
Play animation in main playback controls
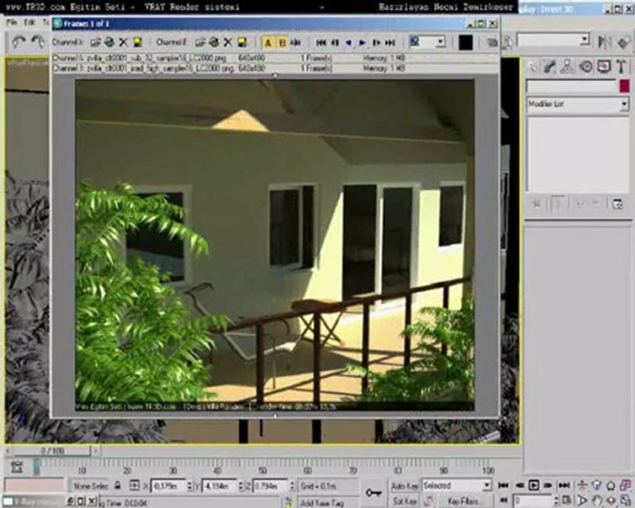[534, 485]
